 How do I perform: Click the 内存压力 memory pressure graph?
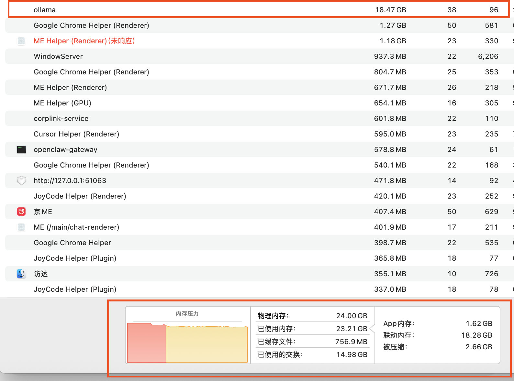pos(187,343)
